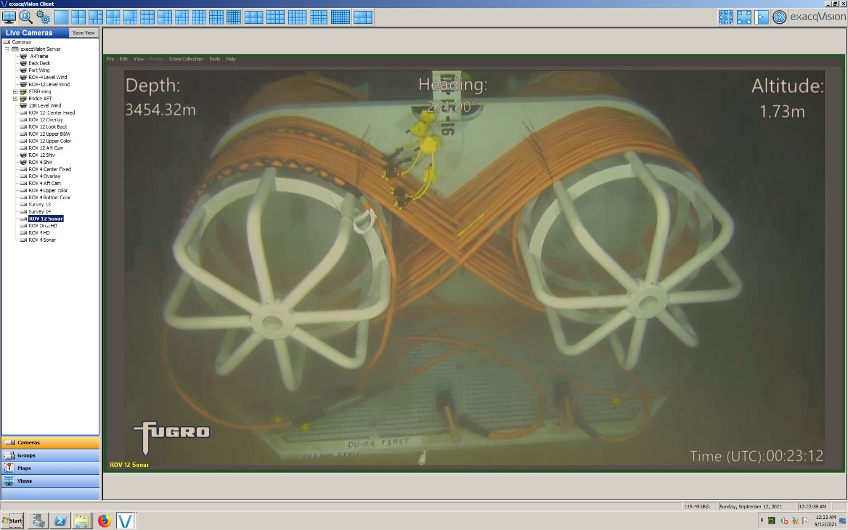This screenshot has height=530, width=848.
Task: Select ROV 12 Upper B&W camera
Action: 49,134
